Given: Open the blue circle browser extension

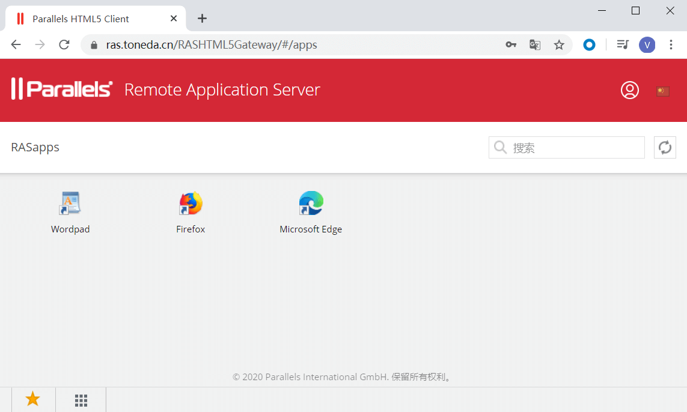Looking at the screenshot, I should pos(589,44).
